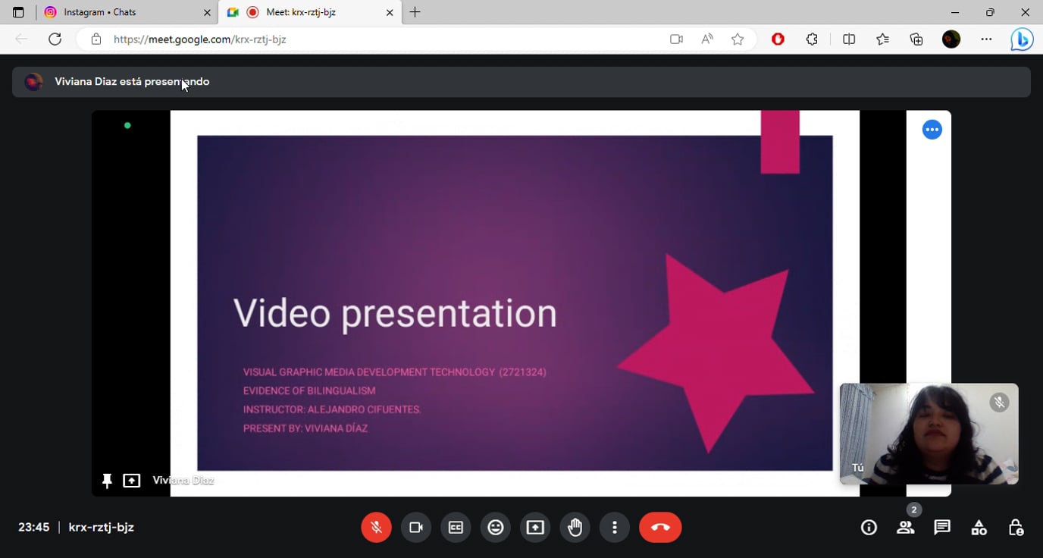Select the Meet krx-rztj-bjz tab
Screen dimensions: 1043x558
(310, 12)
